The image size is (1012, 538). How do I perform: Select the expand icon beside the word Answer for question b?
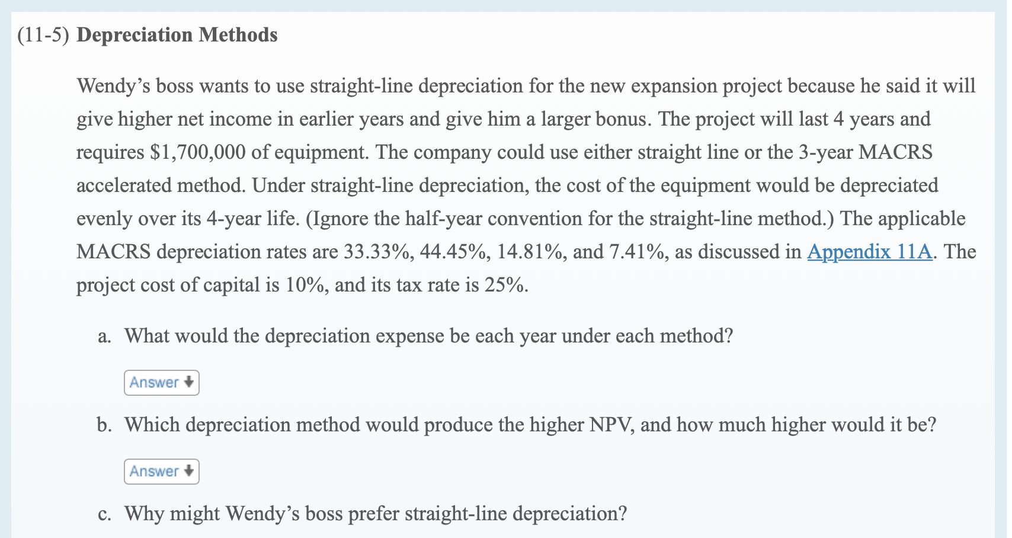(188, 472)
